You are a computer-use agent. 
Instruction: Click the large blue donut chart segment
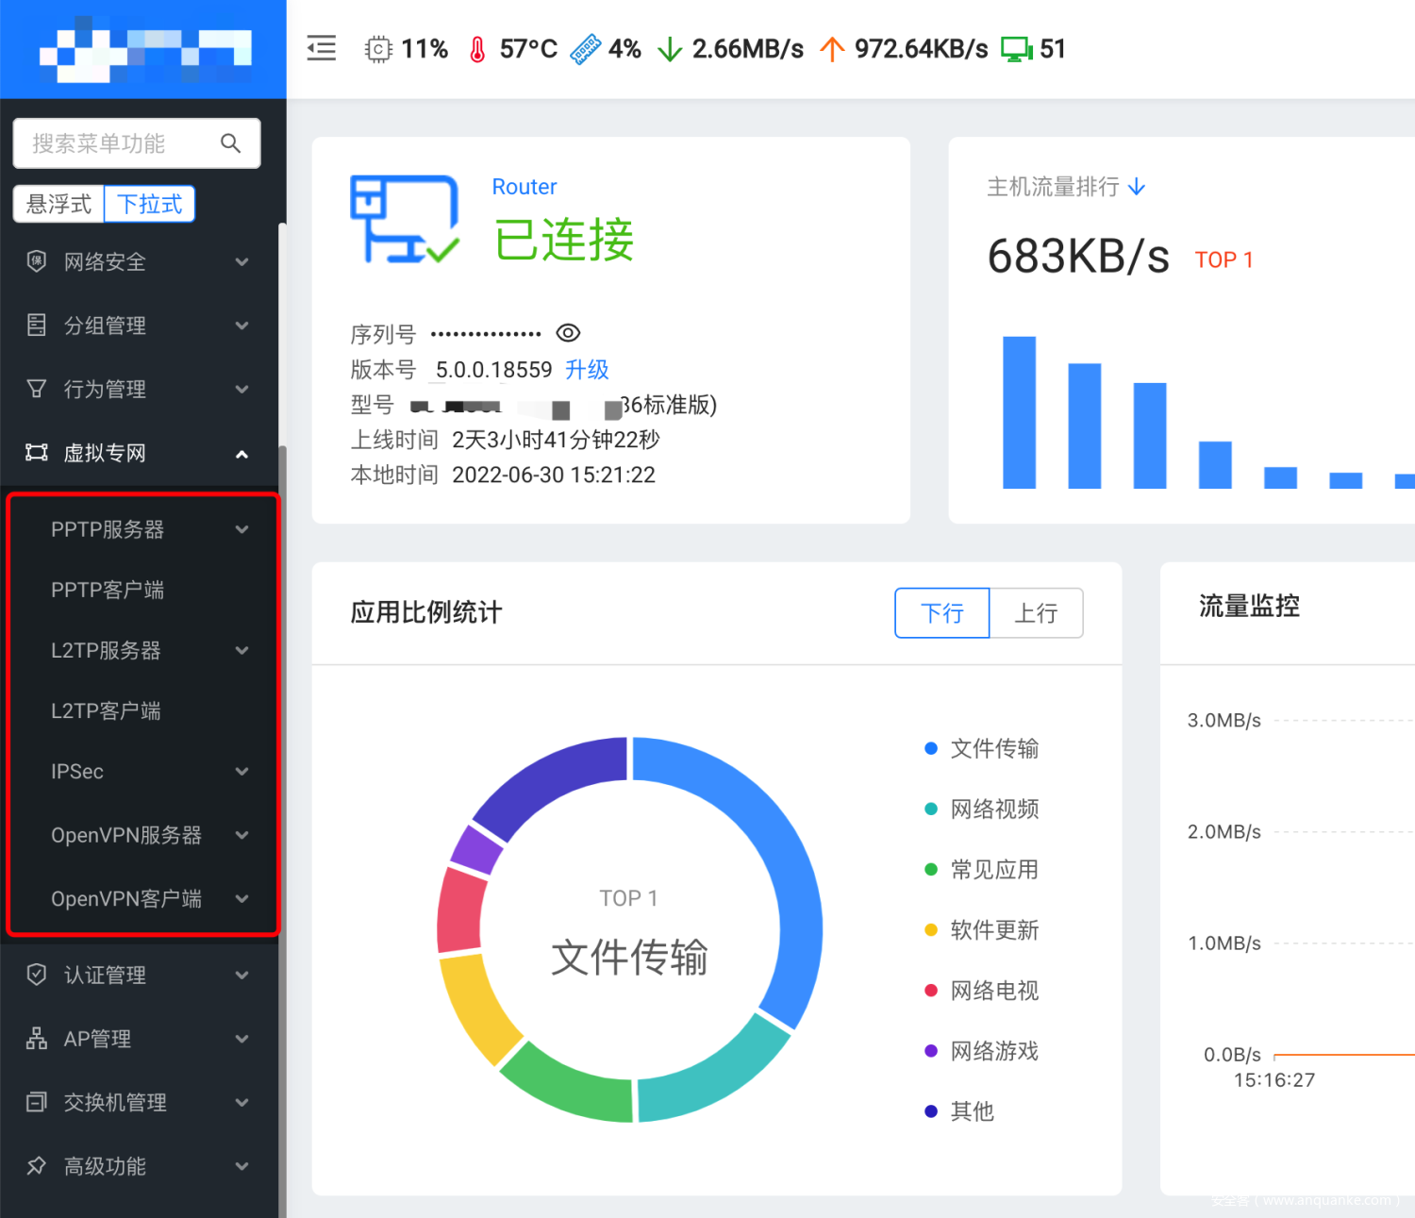click(x=788, y=863)
